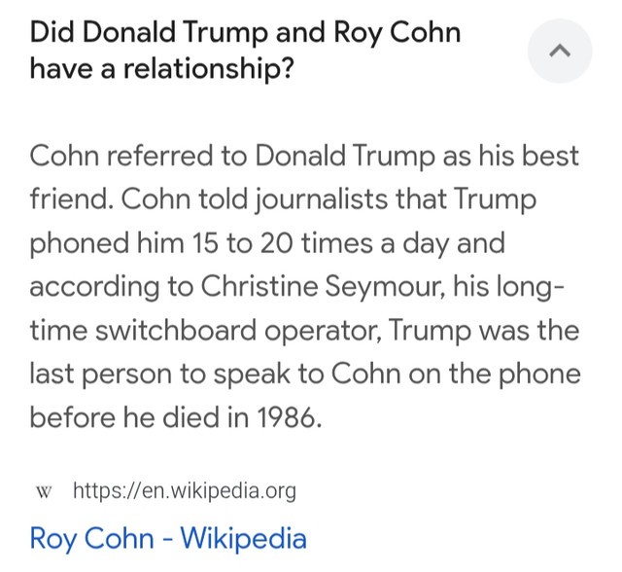
Task: Click the gray circle around the chevron
Action: [560, 51]
